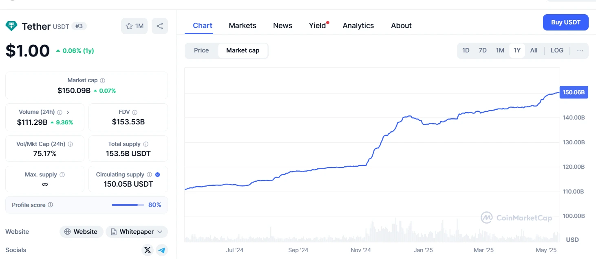Viewport: 596px width, 259px height.
Task: Open the News tab
Action: point(283,26)
